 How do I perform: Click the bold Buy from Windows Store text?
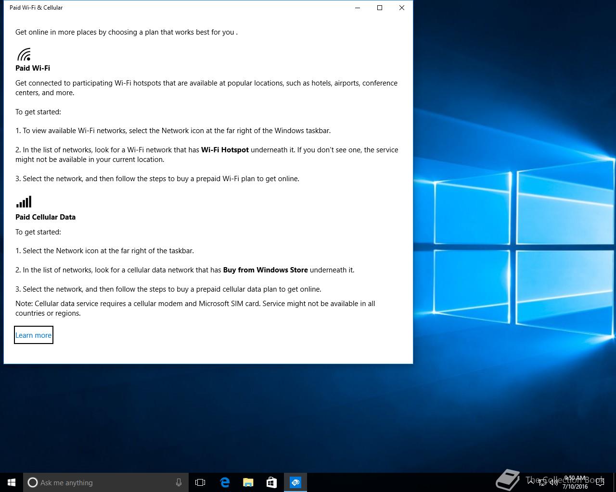265,270
